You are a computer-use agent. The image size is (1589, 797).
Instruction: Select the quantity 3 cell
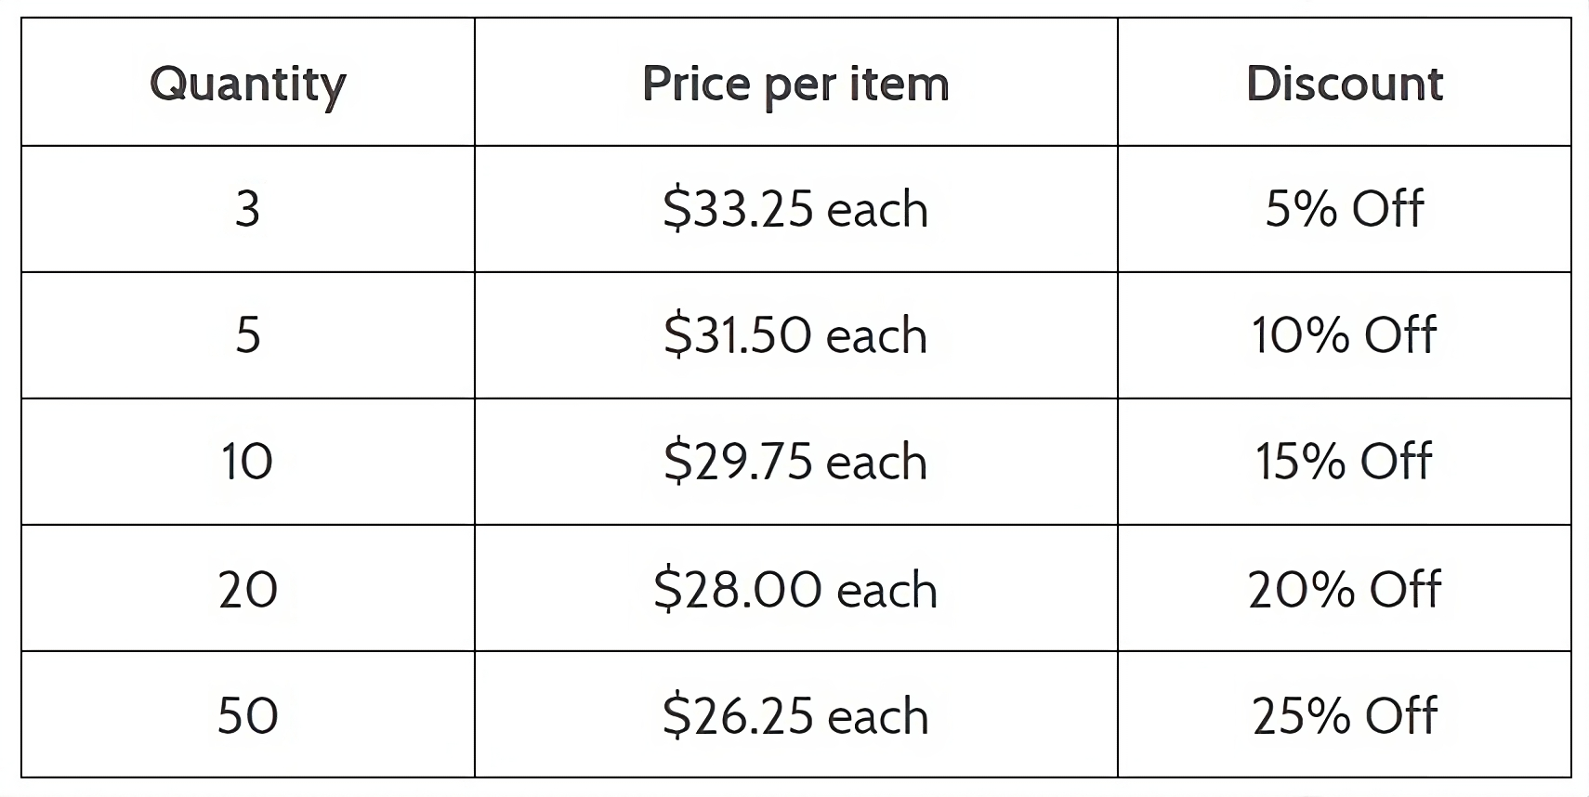(247, 209)
